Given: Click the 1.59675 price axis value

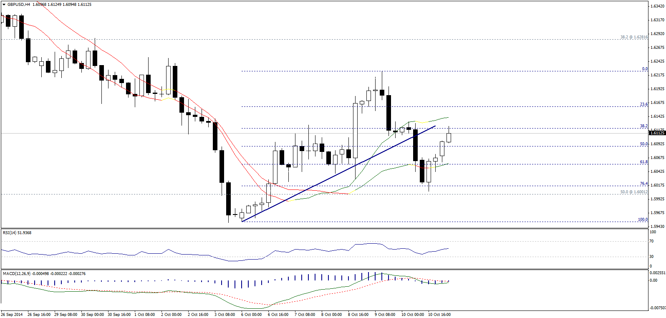Looking at the screenshot, I should point(657,212).
